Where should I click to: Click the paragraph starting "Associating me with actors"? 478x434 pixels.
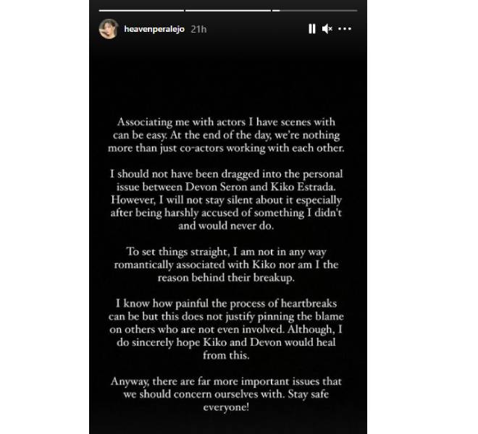[226, 135]
